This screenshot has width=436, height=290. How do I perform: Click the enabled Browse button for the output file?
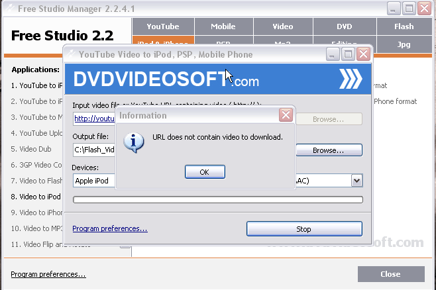pos(329,150)
